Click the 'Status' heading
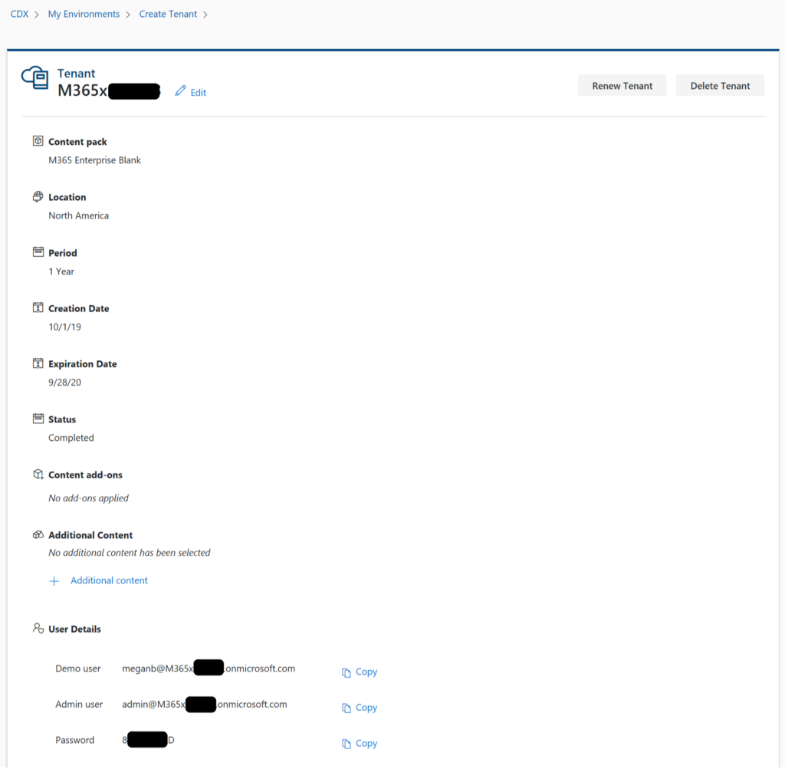 pos(62,419)
